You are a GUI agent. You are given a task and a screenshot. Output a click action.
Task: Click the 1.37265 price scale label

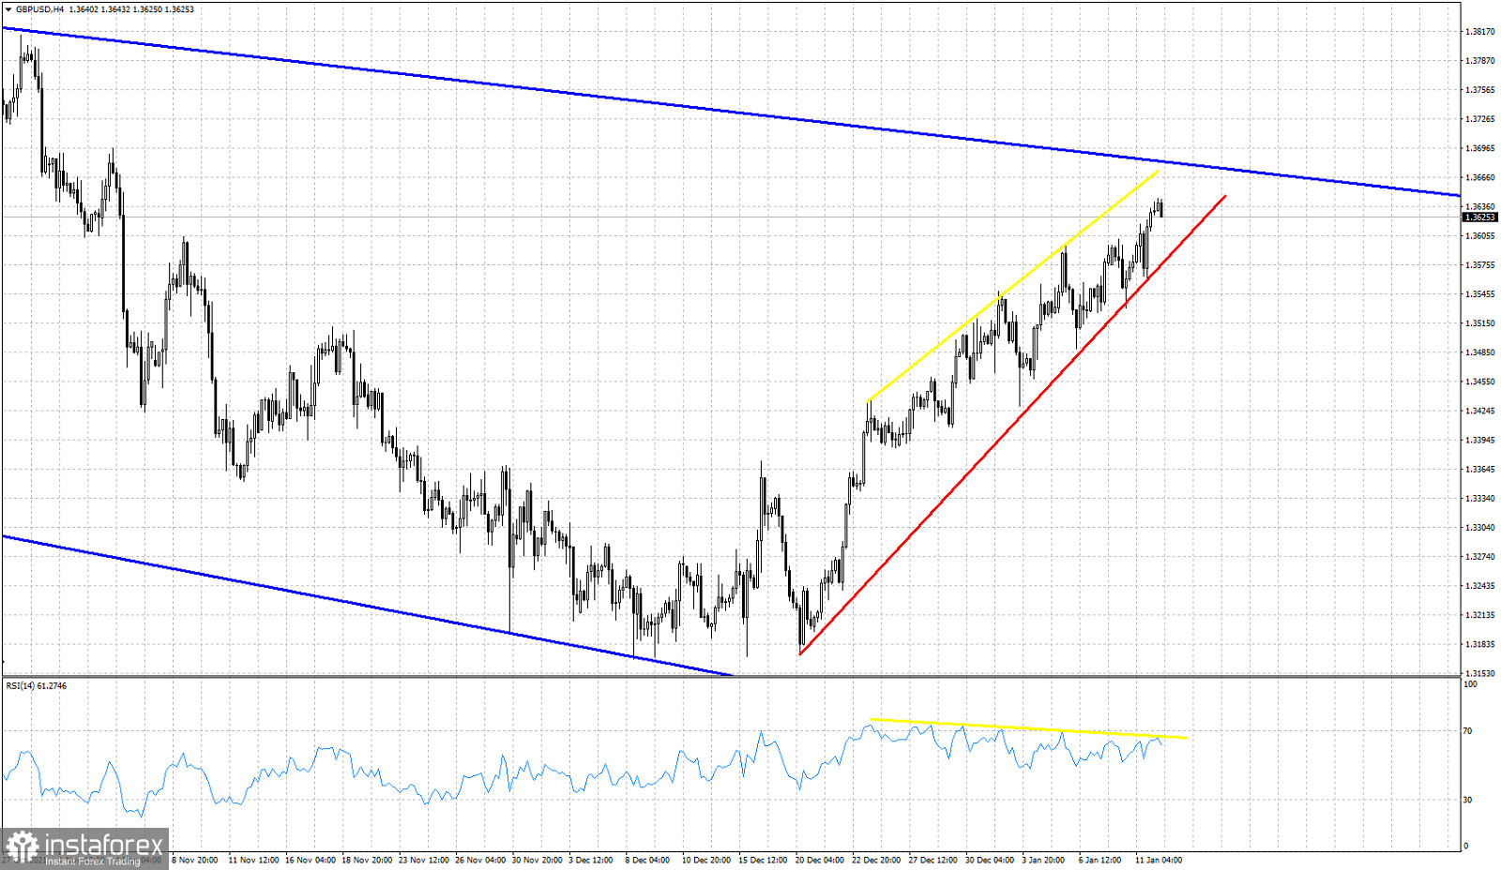pos(1480,119)
